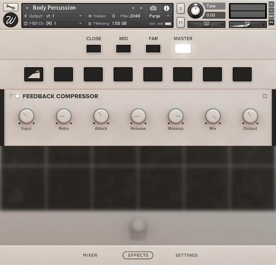This screenshot has width=276, height=265.
Task: Select the first effect slot with compressor icon
Action: [34, 75]
